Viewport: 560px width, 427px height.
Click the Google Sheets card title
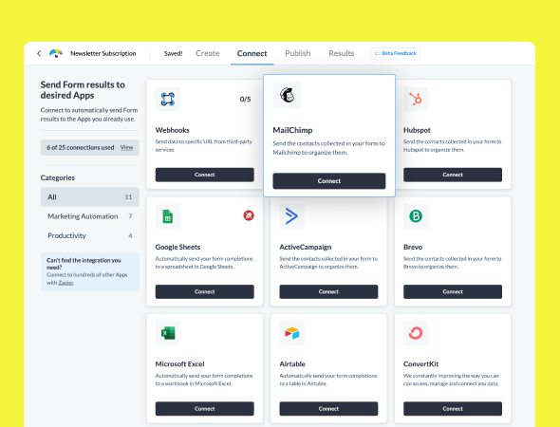[x=177, y=247]
